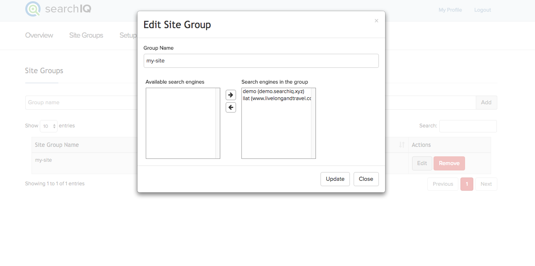535x266 pixels.
Task: Click the Logout link
Action: point(482,10)
